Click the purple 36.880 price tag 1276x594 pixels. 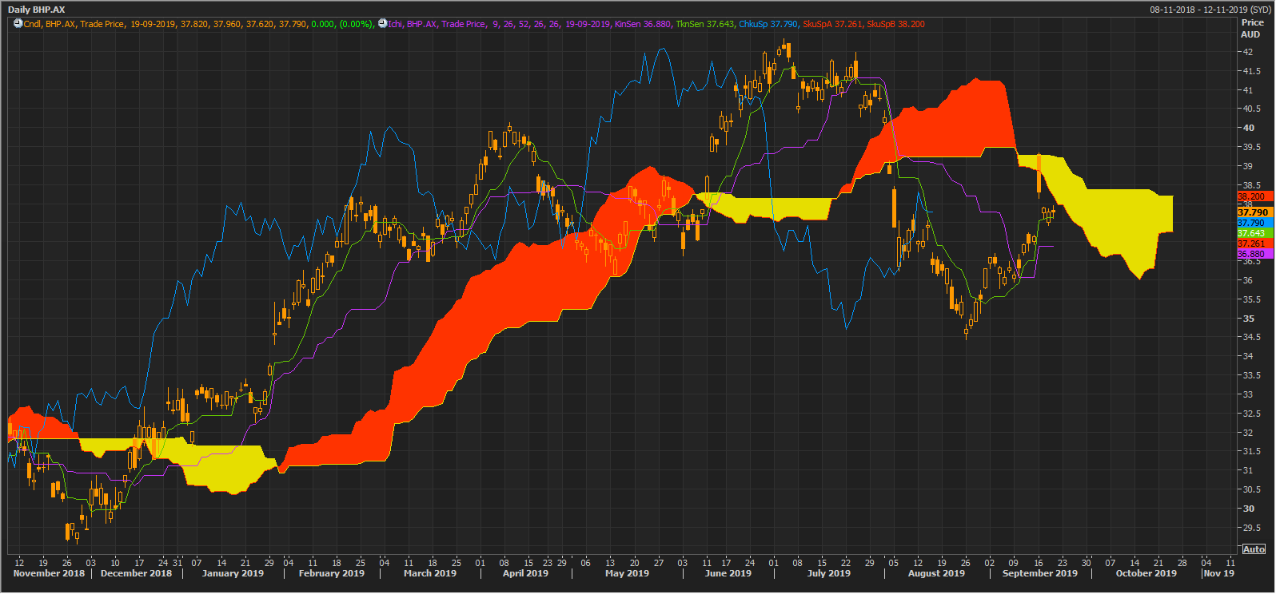coord(1254,254)
